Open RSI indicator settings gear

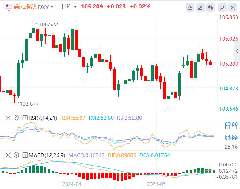[16, 118]
